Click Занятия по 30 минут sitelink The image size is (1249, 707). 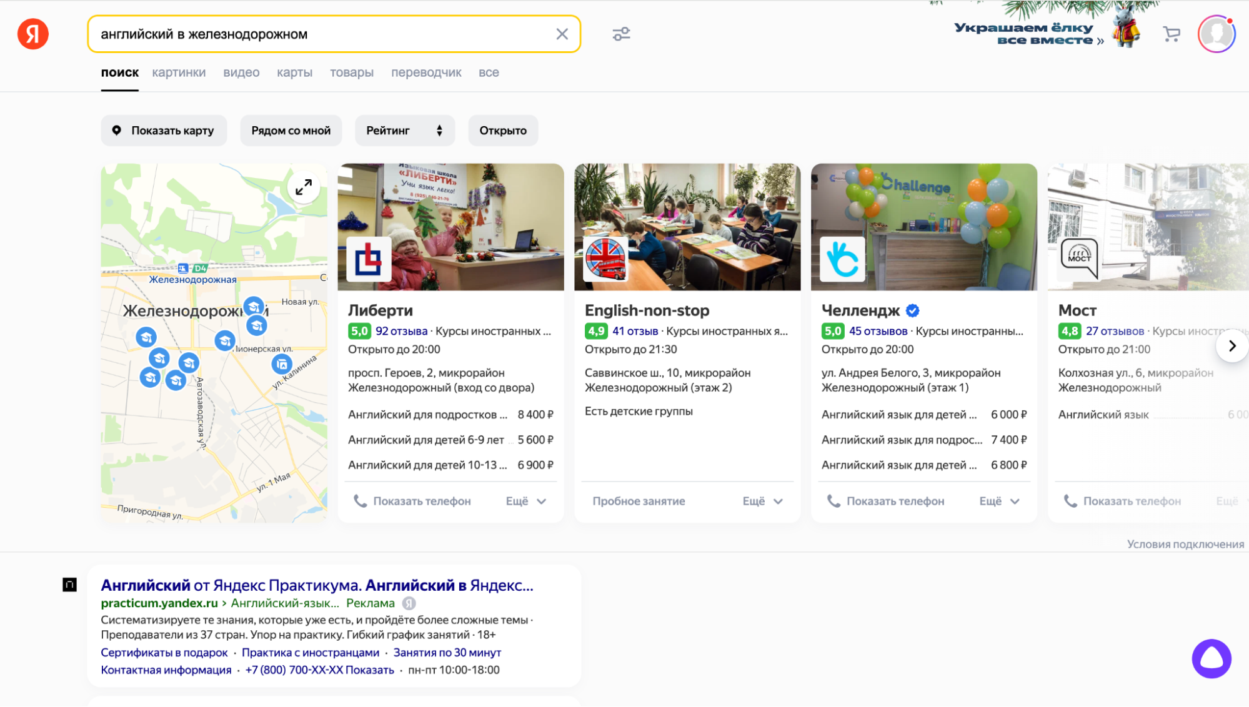tap(447, 652)
